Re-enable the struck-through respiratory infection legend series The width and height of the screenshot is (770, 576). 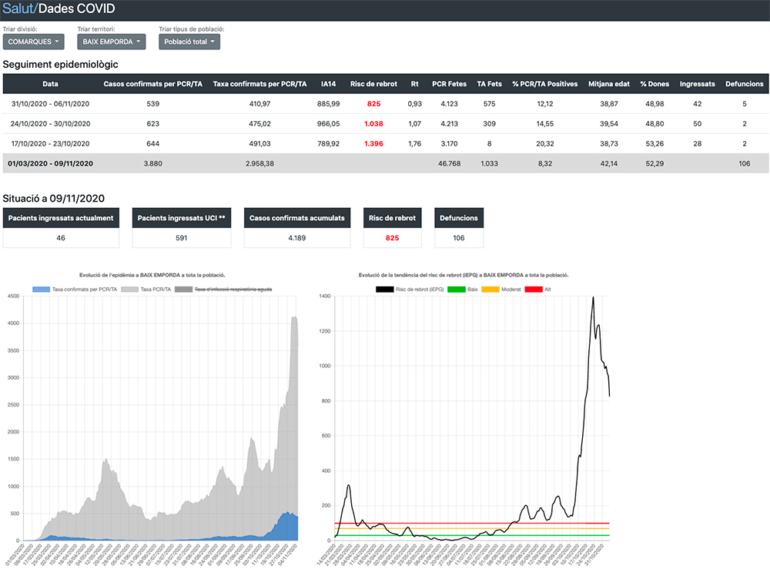(223, 290)
